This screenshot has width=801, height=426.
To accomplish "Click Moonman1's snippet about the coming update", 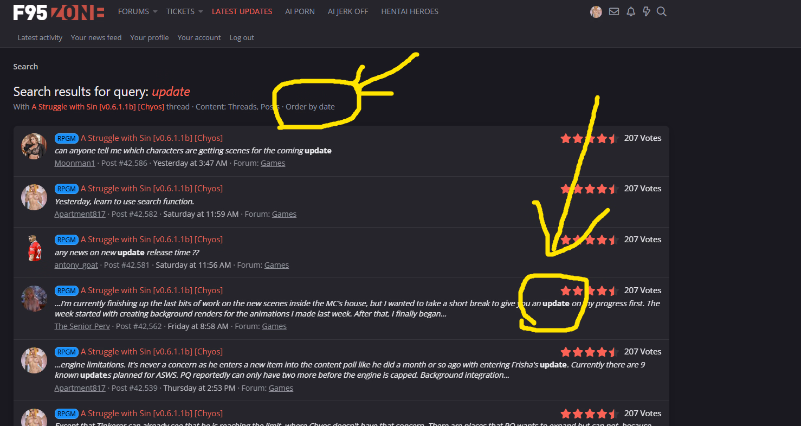I will coord(193,151).
